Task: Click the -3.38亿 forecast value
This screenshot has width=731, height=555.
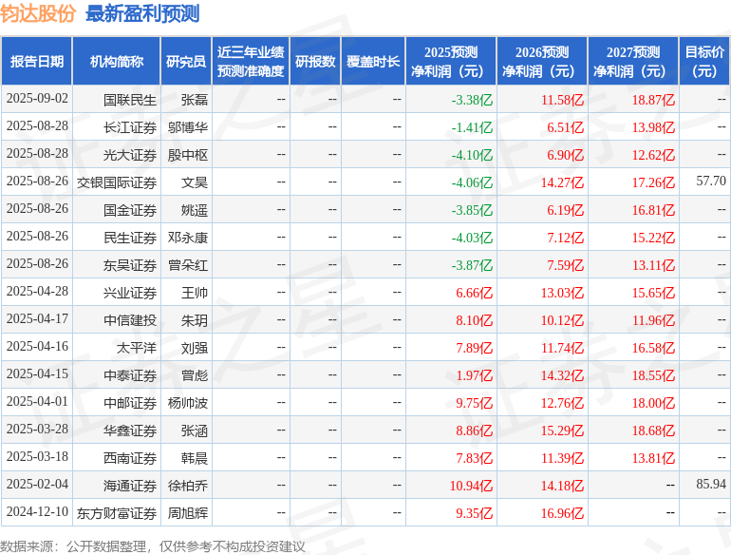Action: [472, 100]
